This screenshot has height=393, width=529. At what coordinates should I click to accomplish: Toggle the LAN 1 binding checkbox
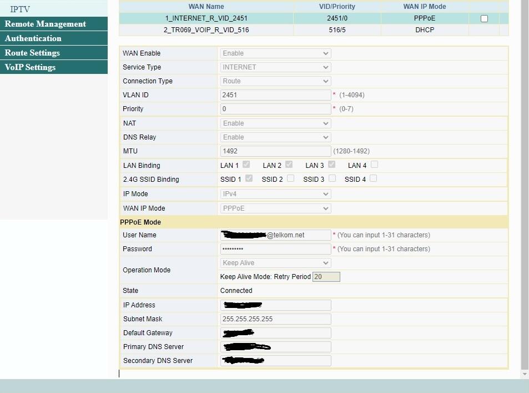point(246,165)
